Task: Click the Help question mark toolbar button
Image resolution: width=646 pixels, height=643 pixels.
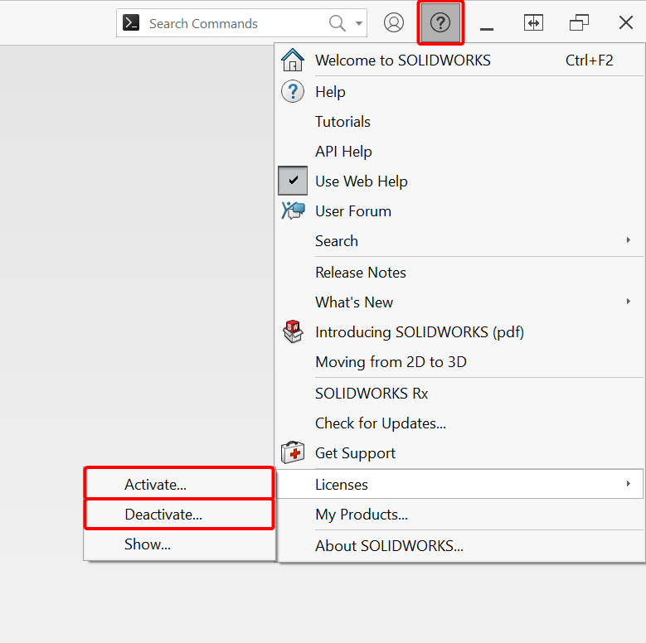Action: [440, 22]
